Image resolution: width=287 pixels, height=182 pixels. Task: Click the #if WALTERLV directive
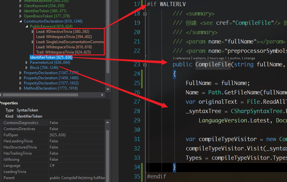tap(166, 4)
